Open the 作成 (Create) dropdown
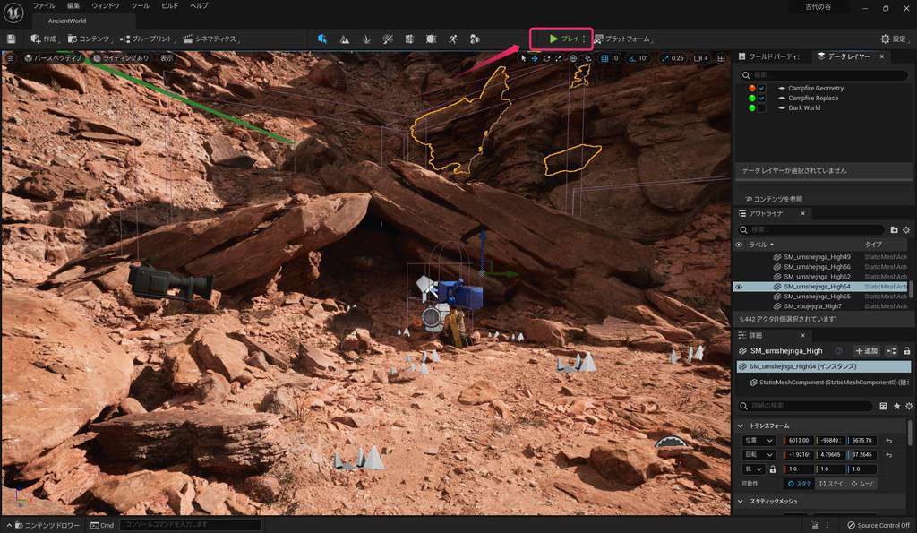Screen dimensions: 917x533 coord(45,39)
